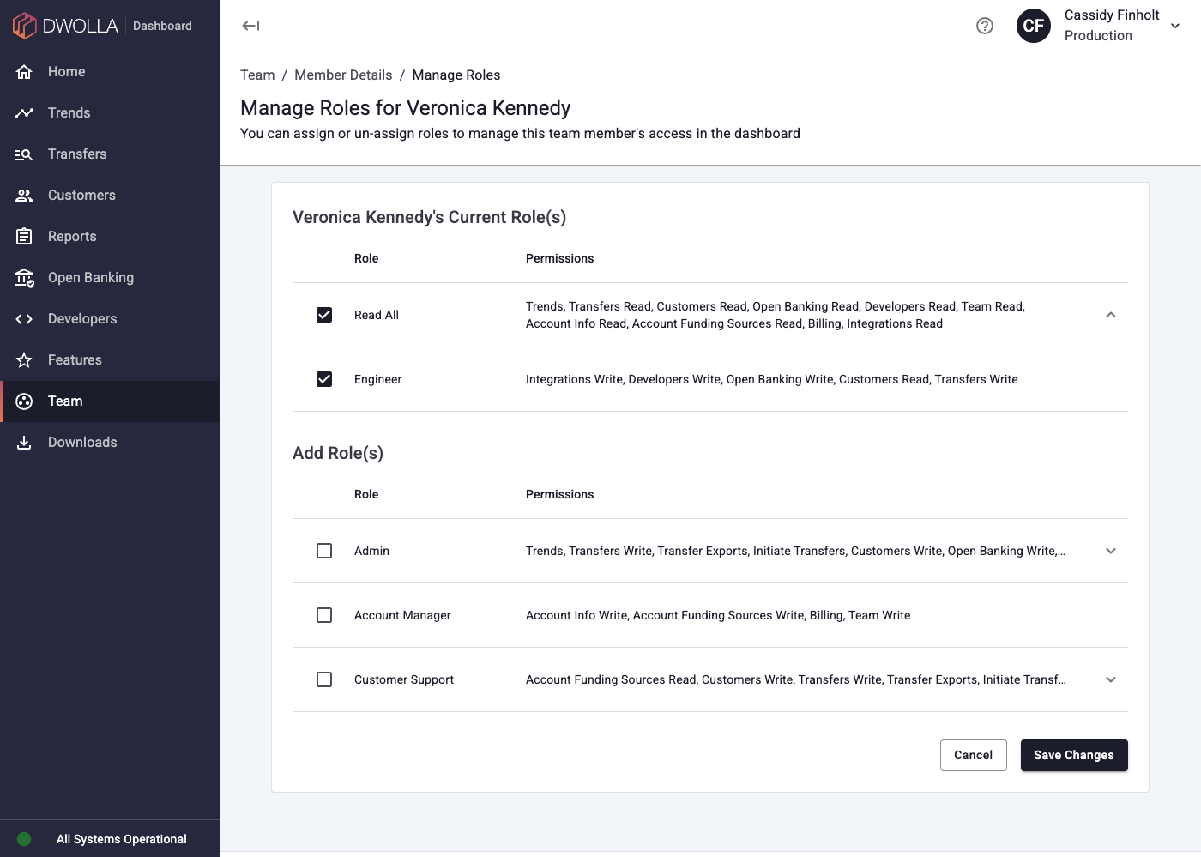This screenshot has height=857, width=1201.
Task: Go back to Member Details breadcrumb
Action: (343, 75)
